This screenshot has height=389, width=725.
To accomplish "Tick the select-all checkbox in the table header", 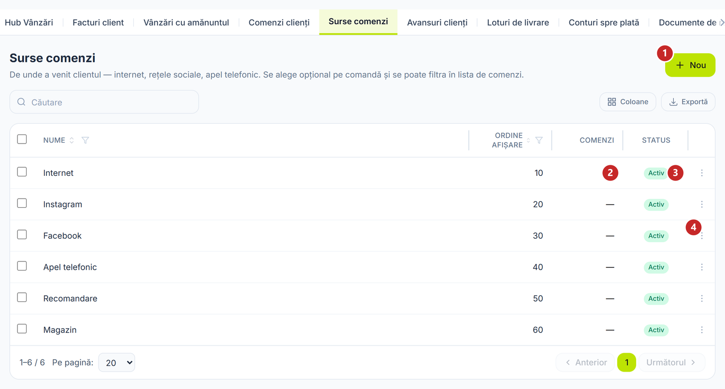I will pyautogui.click(x=22, y=139).
